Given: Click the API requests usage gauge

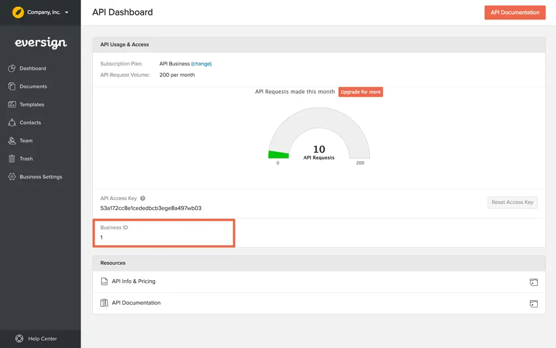Looking at the screenshot, I should point(319,133).
